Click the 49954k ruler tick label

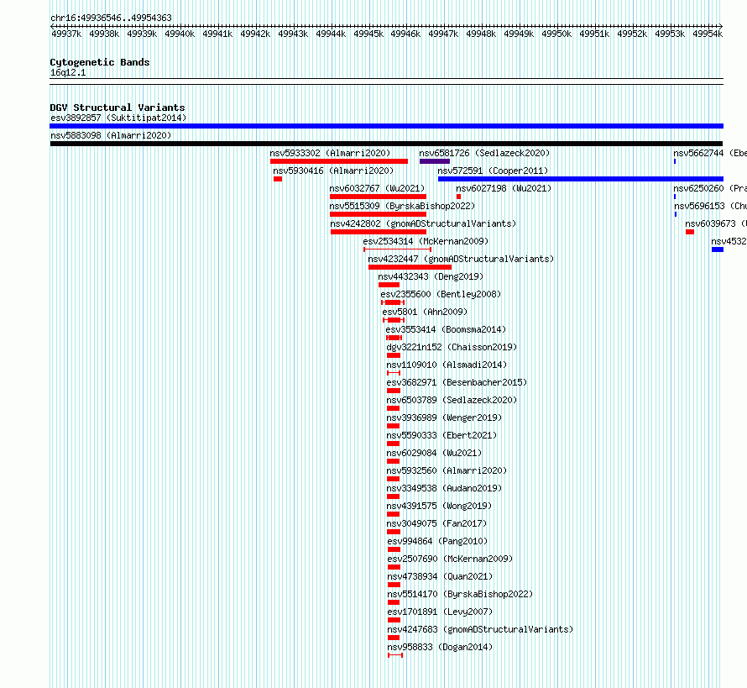(x=708, y=34)
